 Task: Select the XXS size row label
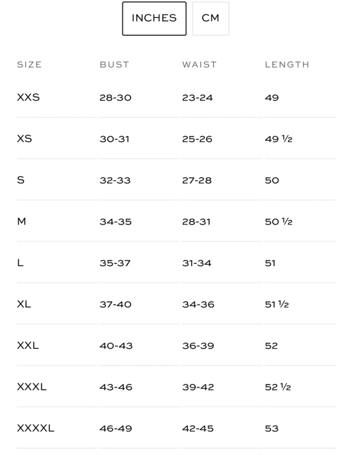click(28, 97)
